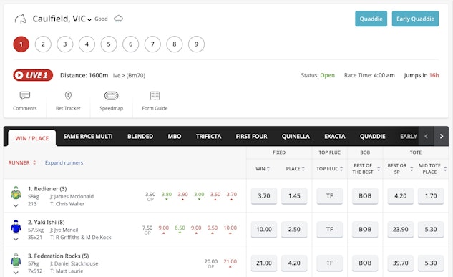This screenshot has height=277, width=453.
Task: Click the LIVE 1 play badge
Action: (x=33, y=75)
